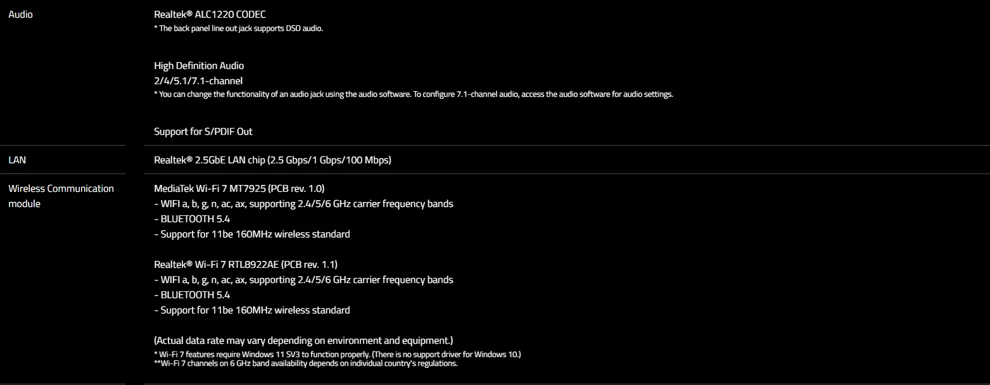Viewport: 990px width, 385px height.
Task: Click the DSD audio footnote line
Action: (x=239, y=28)
